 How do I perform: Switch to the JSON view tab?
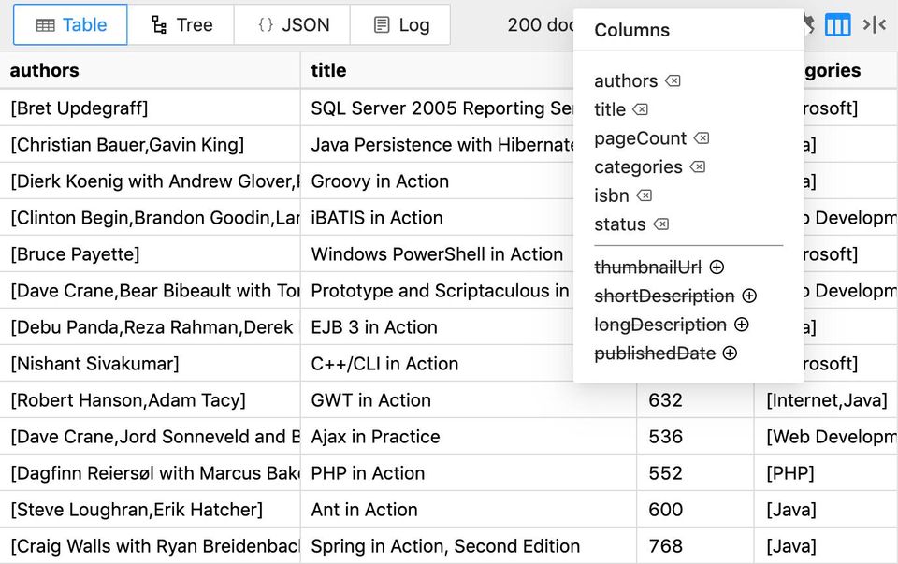point(293,24)
